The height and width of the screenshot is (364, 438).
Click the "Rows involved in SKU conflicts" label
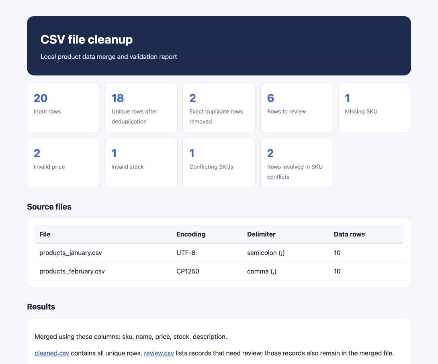295,172
